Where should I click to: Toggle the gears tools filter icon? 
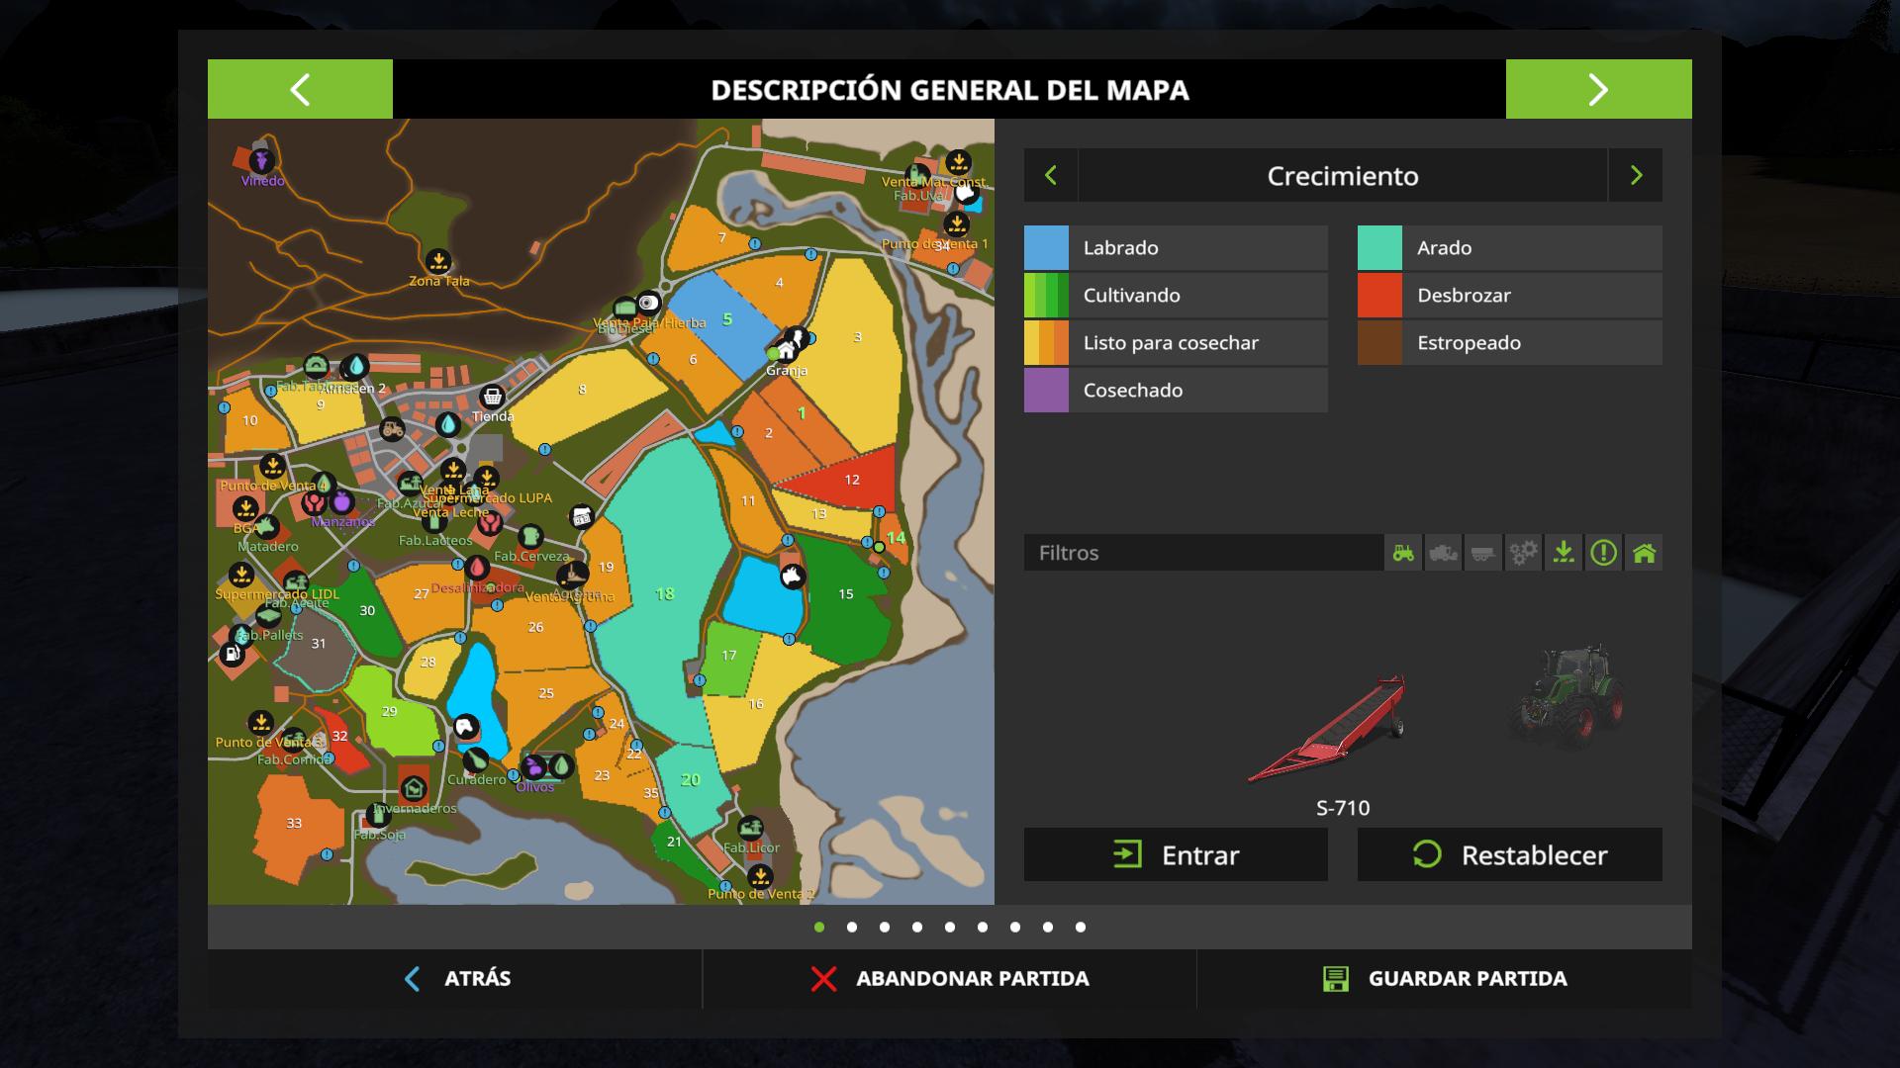[1523, 553]
